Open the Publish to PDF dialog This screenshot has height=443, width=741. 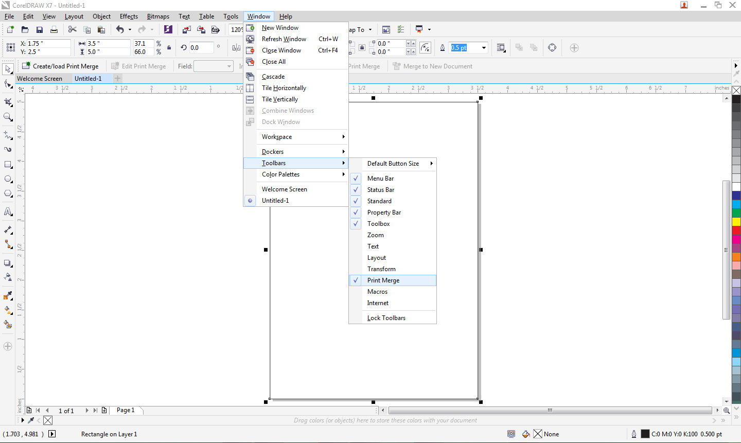(x=216, y=29)
